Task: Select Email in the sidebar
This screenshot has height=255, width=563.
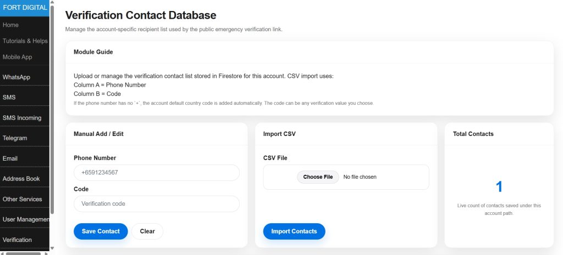Action: [x=10, y=158]
